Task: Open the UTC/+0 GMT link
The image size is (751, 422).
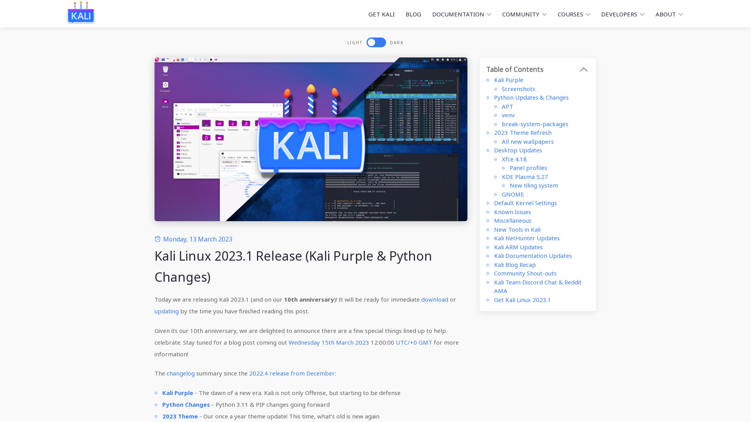Action: [x=414, y=342]
